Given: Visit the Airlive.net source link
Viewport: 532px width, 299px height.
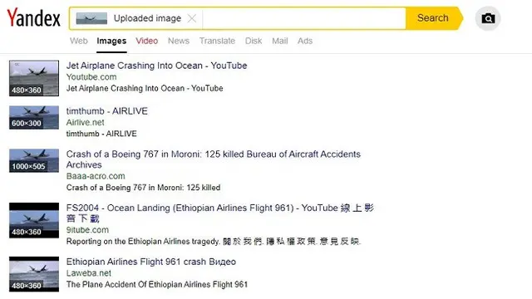Looking at the screenshot, I should (x=85, y=122).
